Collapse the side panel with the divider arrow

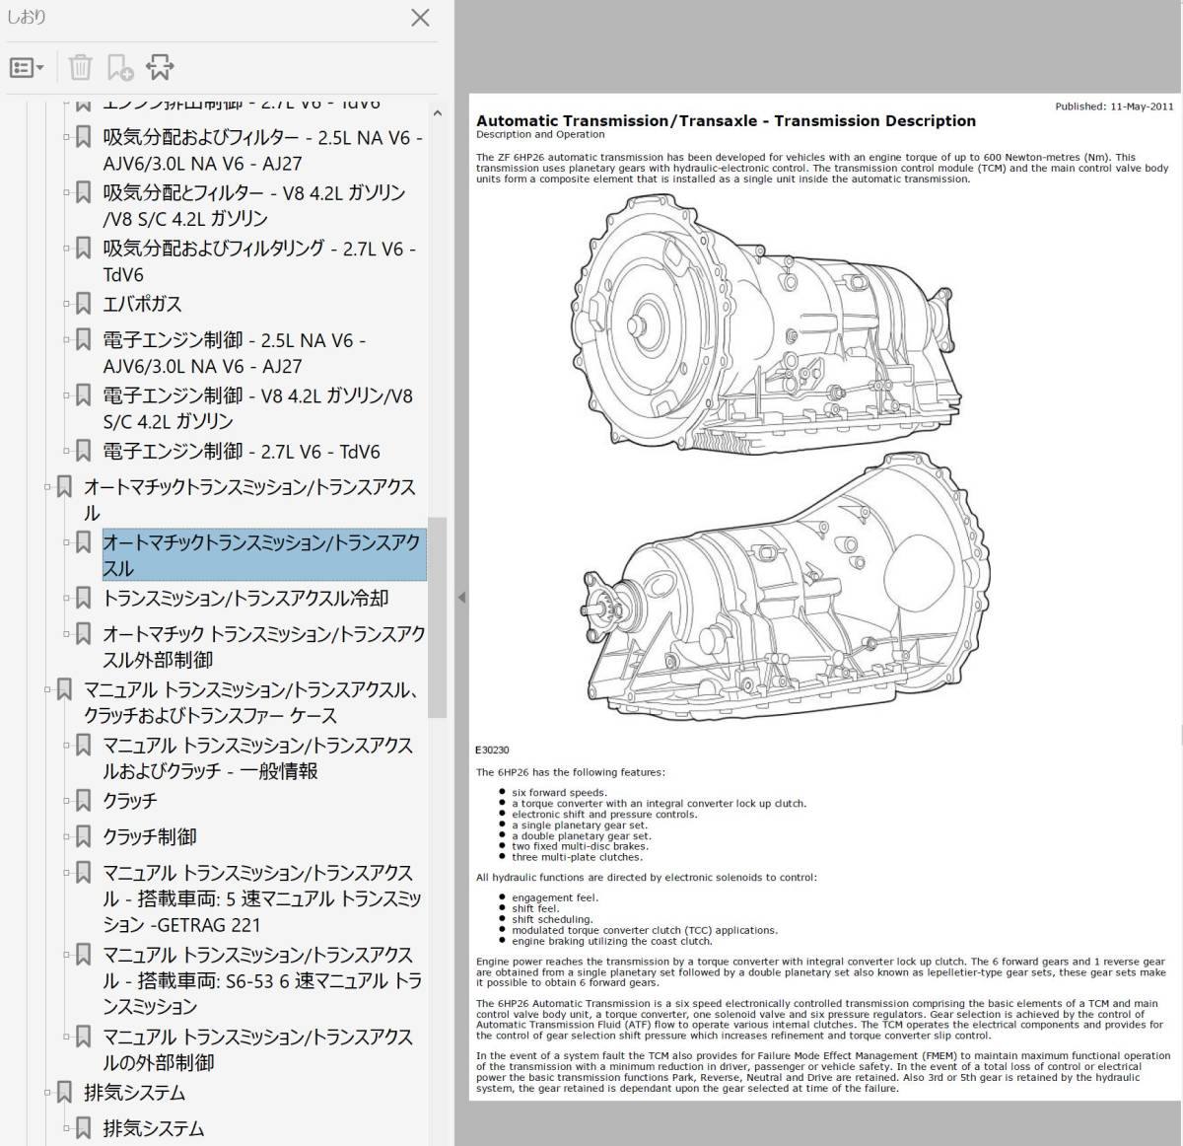pos(460,597)
